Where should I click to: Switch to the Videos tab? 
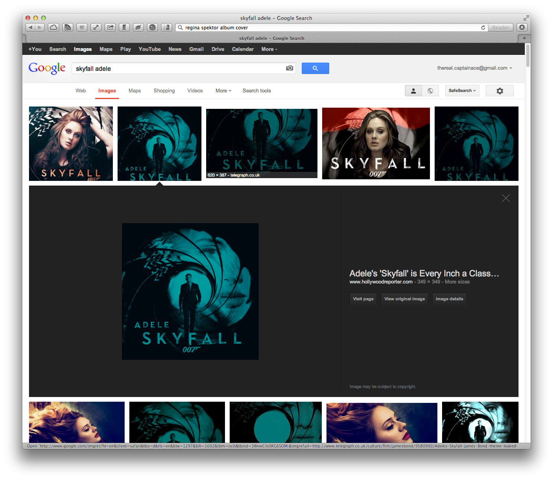(x=195, y=91)
